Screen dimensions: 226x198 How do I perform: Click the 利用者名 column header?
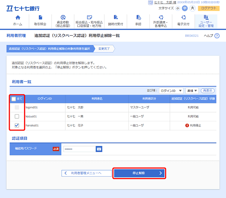click(97, 99)
